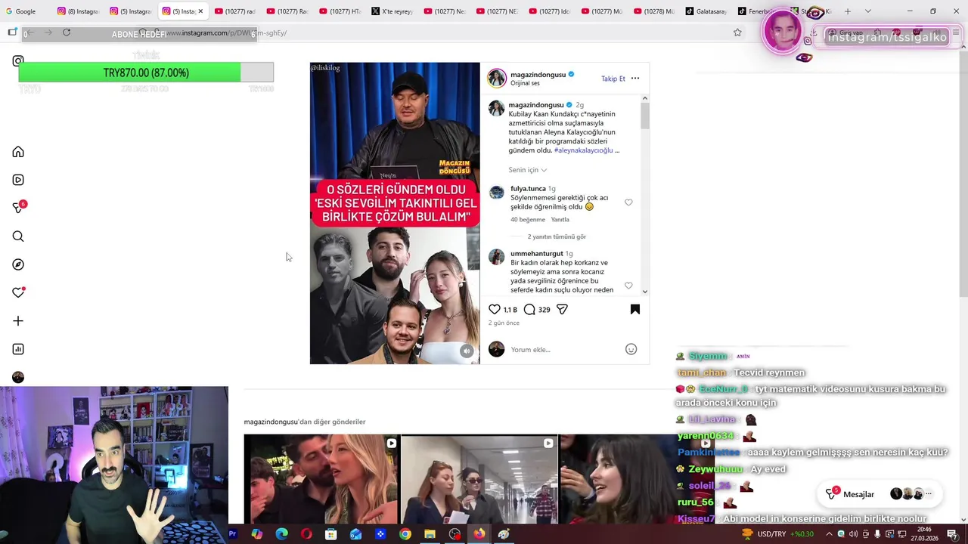Open Instagram Home from sidebar

point(18,152)
